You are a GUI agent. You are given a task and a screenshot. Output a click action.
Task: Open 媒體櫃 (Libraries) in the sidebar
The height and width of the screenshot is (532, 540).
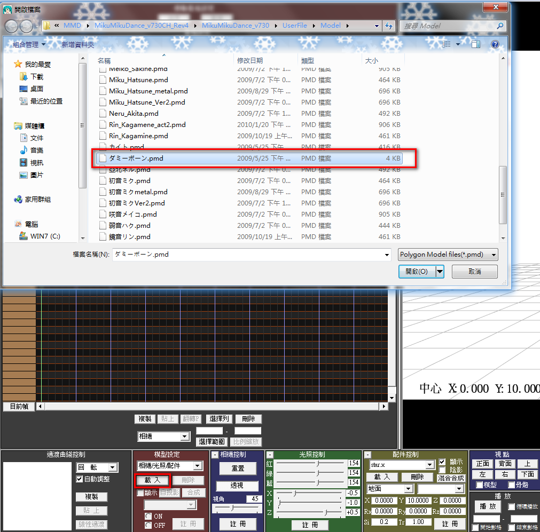(29, 126)
